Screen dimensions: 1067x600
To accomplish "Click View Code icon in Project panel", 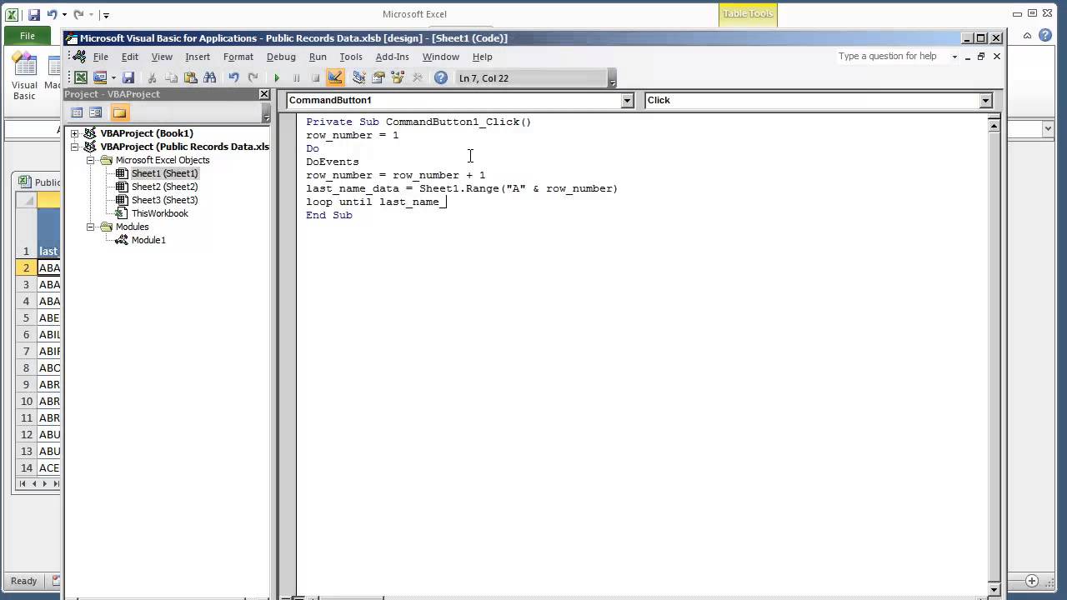I will [x=77, y=112].
